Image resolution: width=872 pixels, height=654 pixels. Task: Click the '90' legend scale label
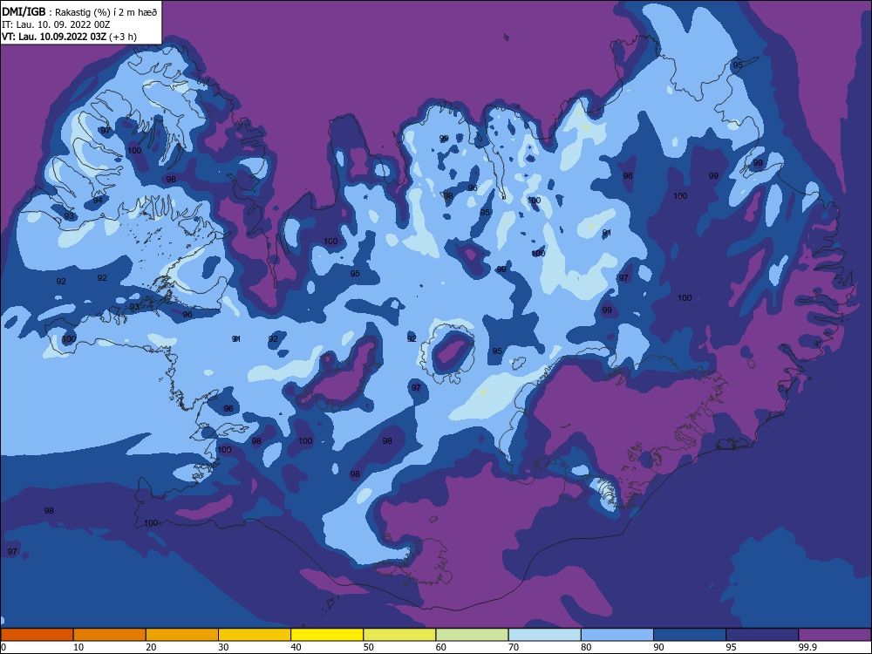click(659, 647)
